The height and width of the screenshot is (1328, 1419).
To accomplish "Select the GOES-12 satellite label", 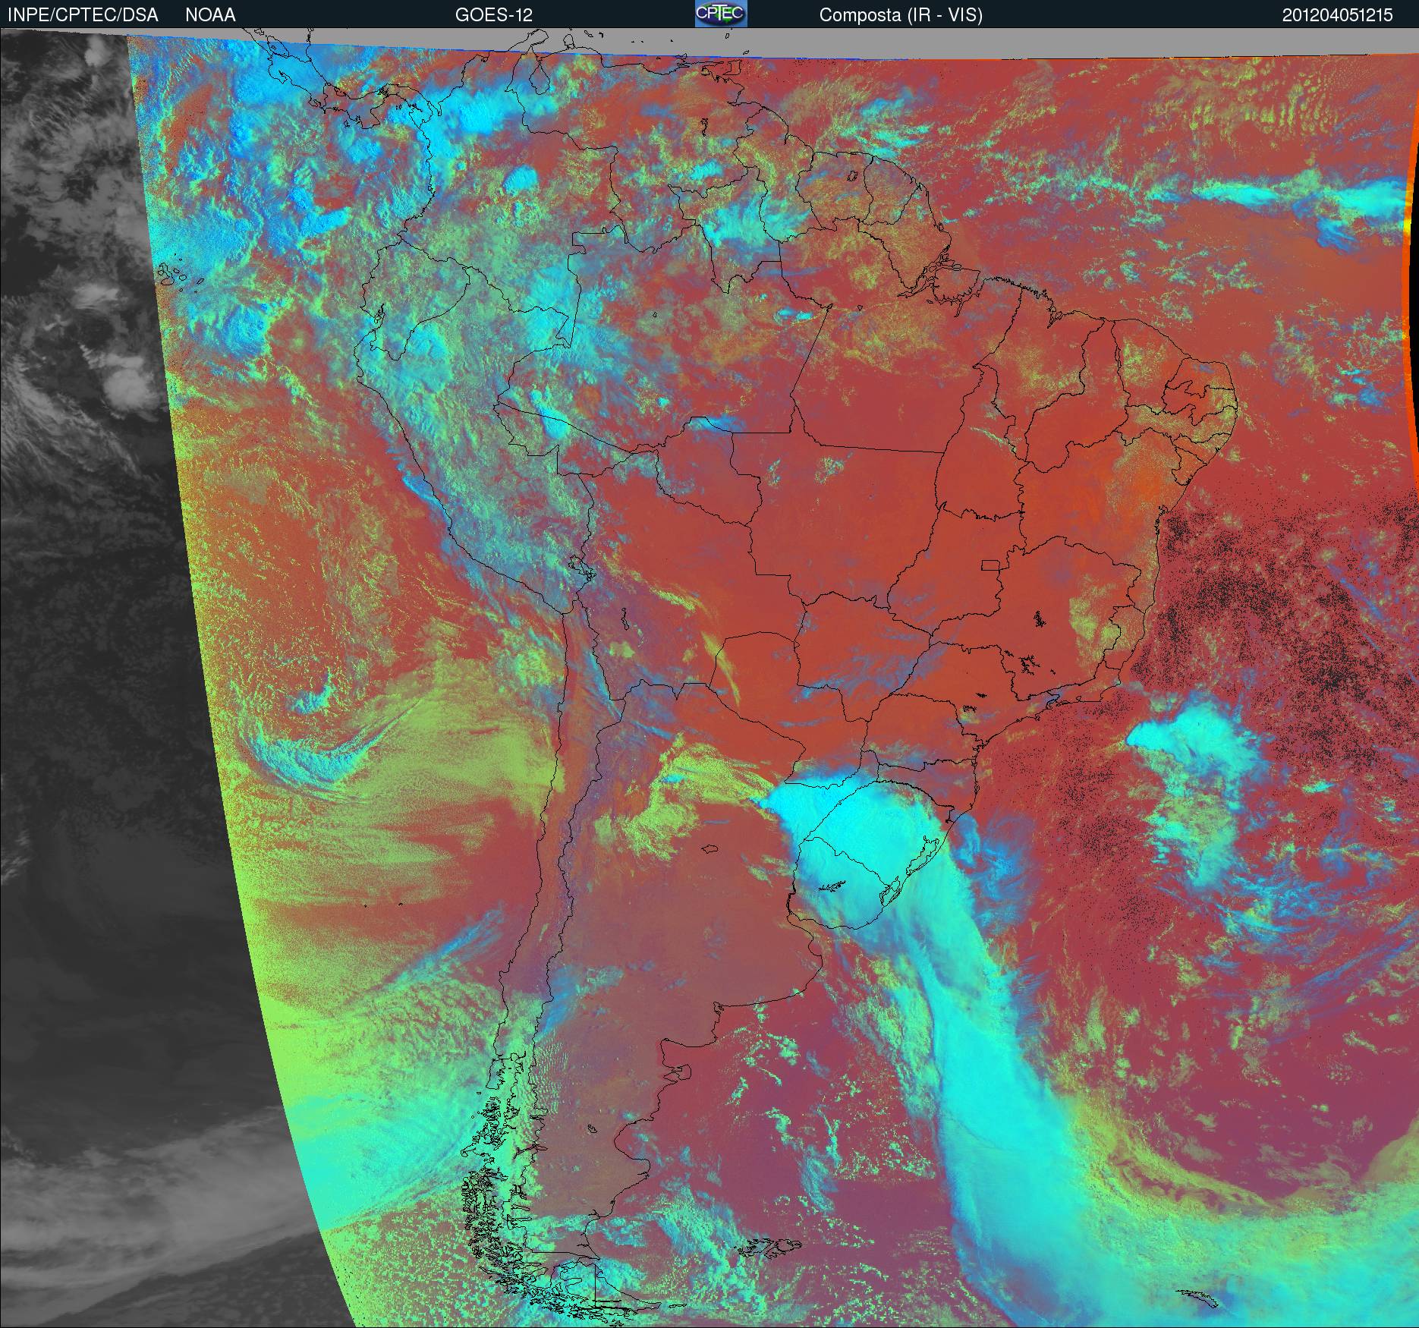I will (x=494, y=15).
